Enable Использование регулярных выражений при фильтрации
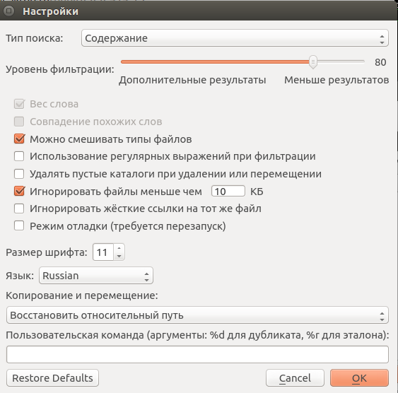398x393 pixels. (19, 156)
